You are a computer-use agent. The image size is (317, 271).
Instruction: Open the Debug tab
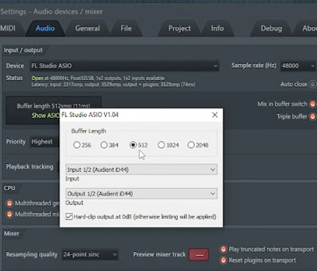[x=271, y=28]
